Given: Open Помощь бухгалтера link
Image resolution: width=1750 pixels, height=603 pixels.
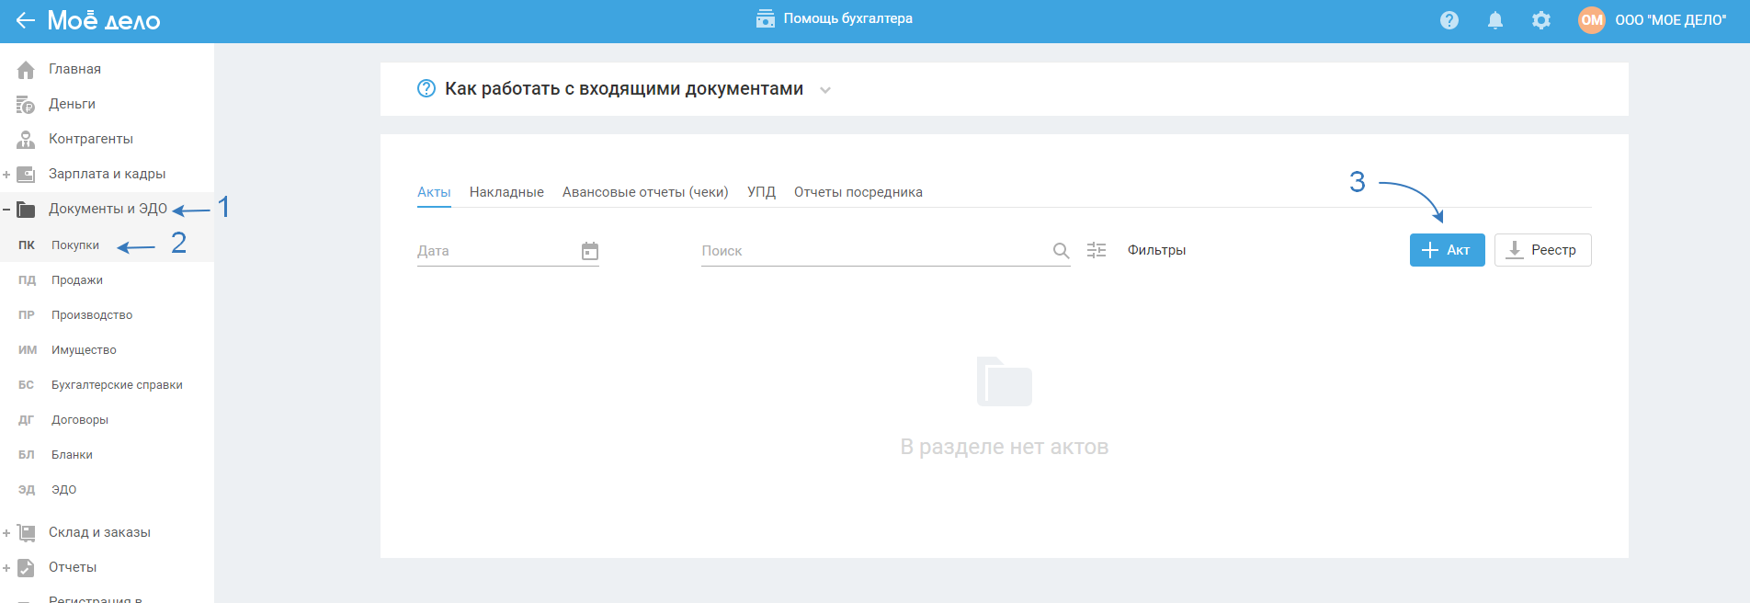Looking at the screenshot, I should tap(835, 18).
